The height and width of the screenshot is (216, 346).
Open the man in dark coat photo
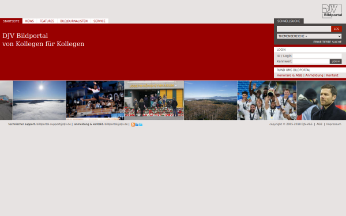click(321, 100)
